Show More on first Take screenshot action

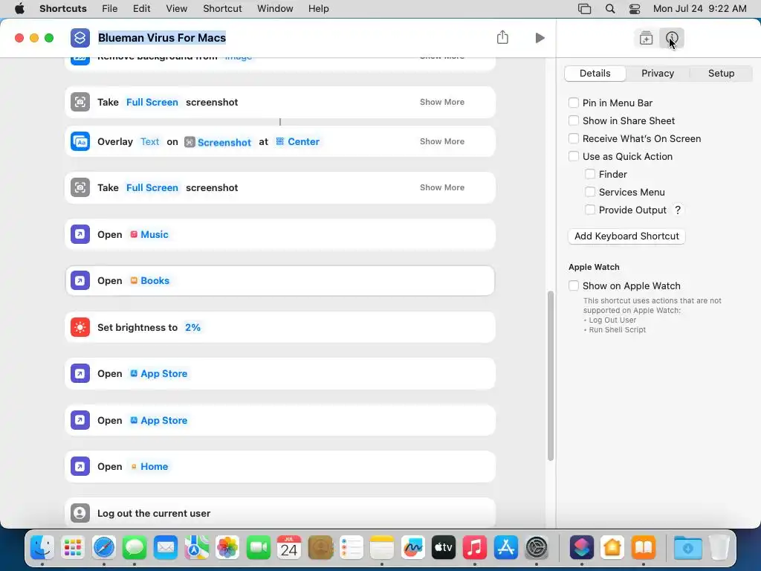click(441, 102)
